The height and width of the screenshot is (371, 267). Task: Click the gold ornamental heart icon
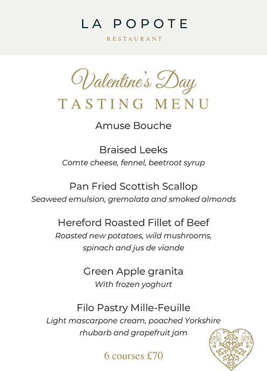tap(231, 349)
